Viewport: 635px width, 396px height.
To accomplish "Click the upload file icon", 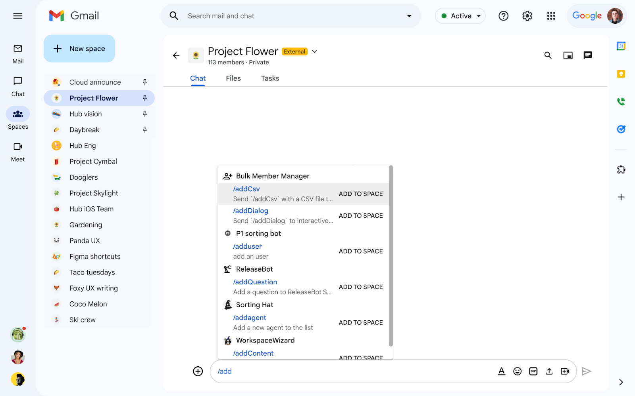I will [x=549, y=371].
